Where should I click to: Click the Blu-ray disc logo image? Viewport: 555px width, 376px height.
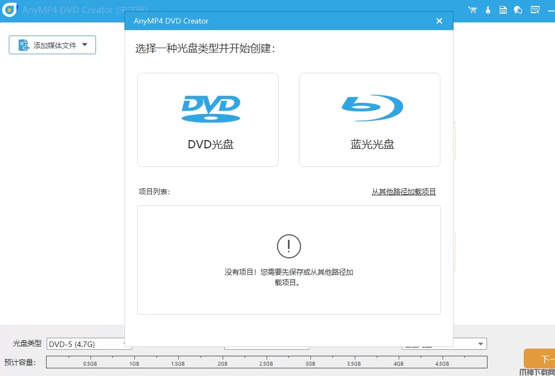[372, 108]
